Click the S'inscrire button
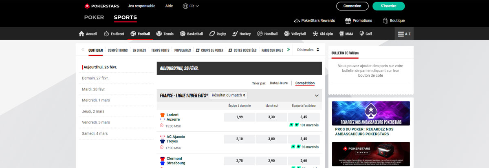Screen dimensions: 489x168 pyautogui.click(x=388, y=6)
